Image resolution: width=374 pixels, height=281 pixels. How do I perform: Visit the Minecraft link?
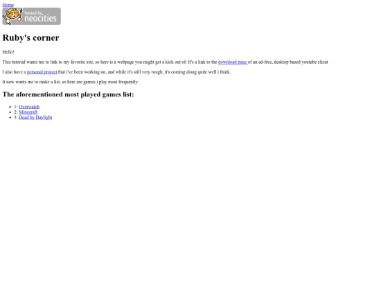point(28,112)
